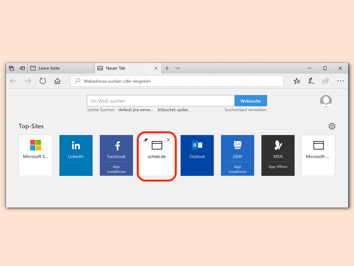Open the Microsoft Store tile

[36, 155]
